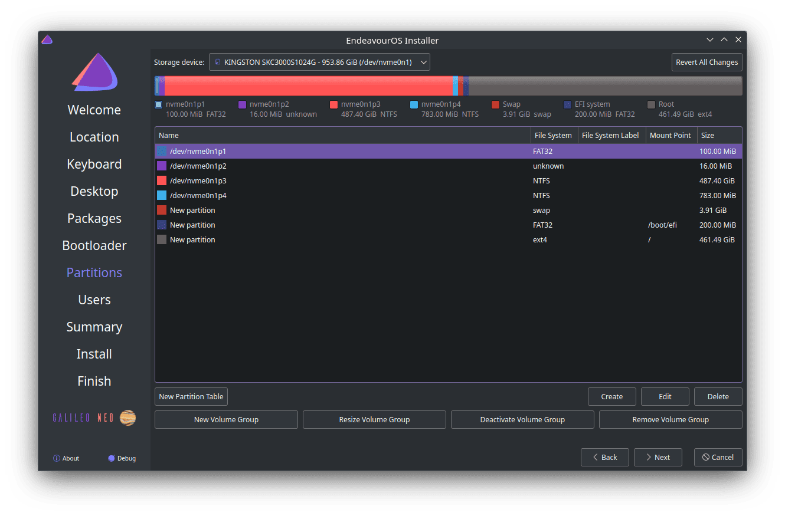Click the Delete partition button
This screenshot has width=785, height=516.
[718, 396]
